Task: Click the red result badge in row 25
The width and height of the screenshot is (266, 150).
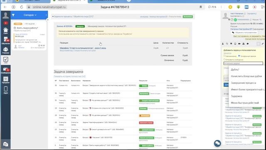Action: (146, 122)
